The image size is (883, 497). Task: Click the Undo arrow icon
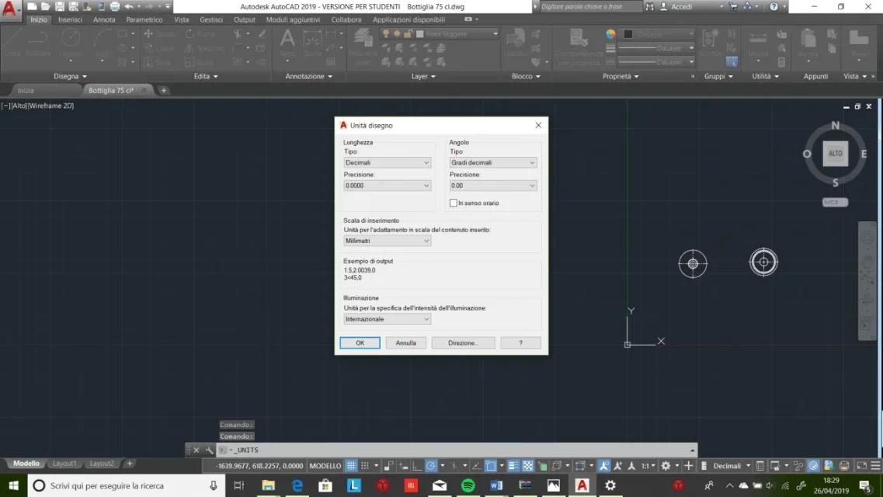[129, 6]
